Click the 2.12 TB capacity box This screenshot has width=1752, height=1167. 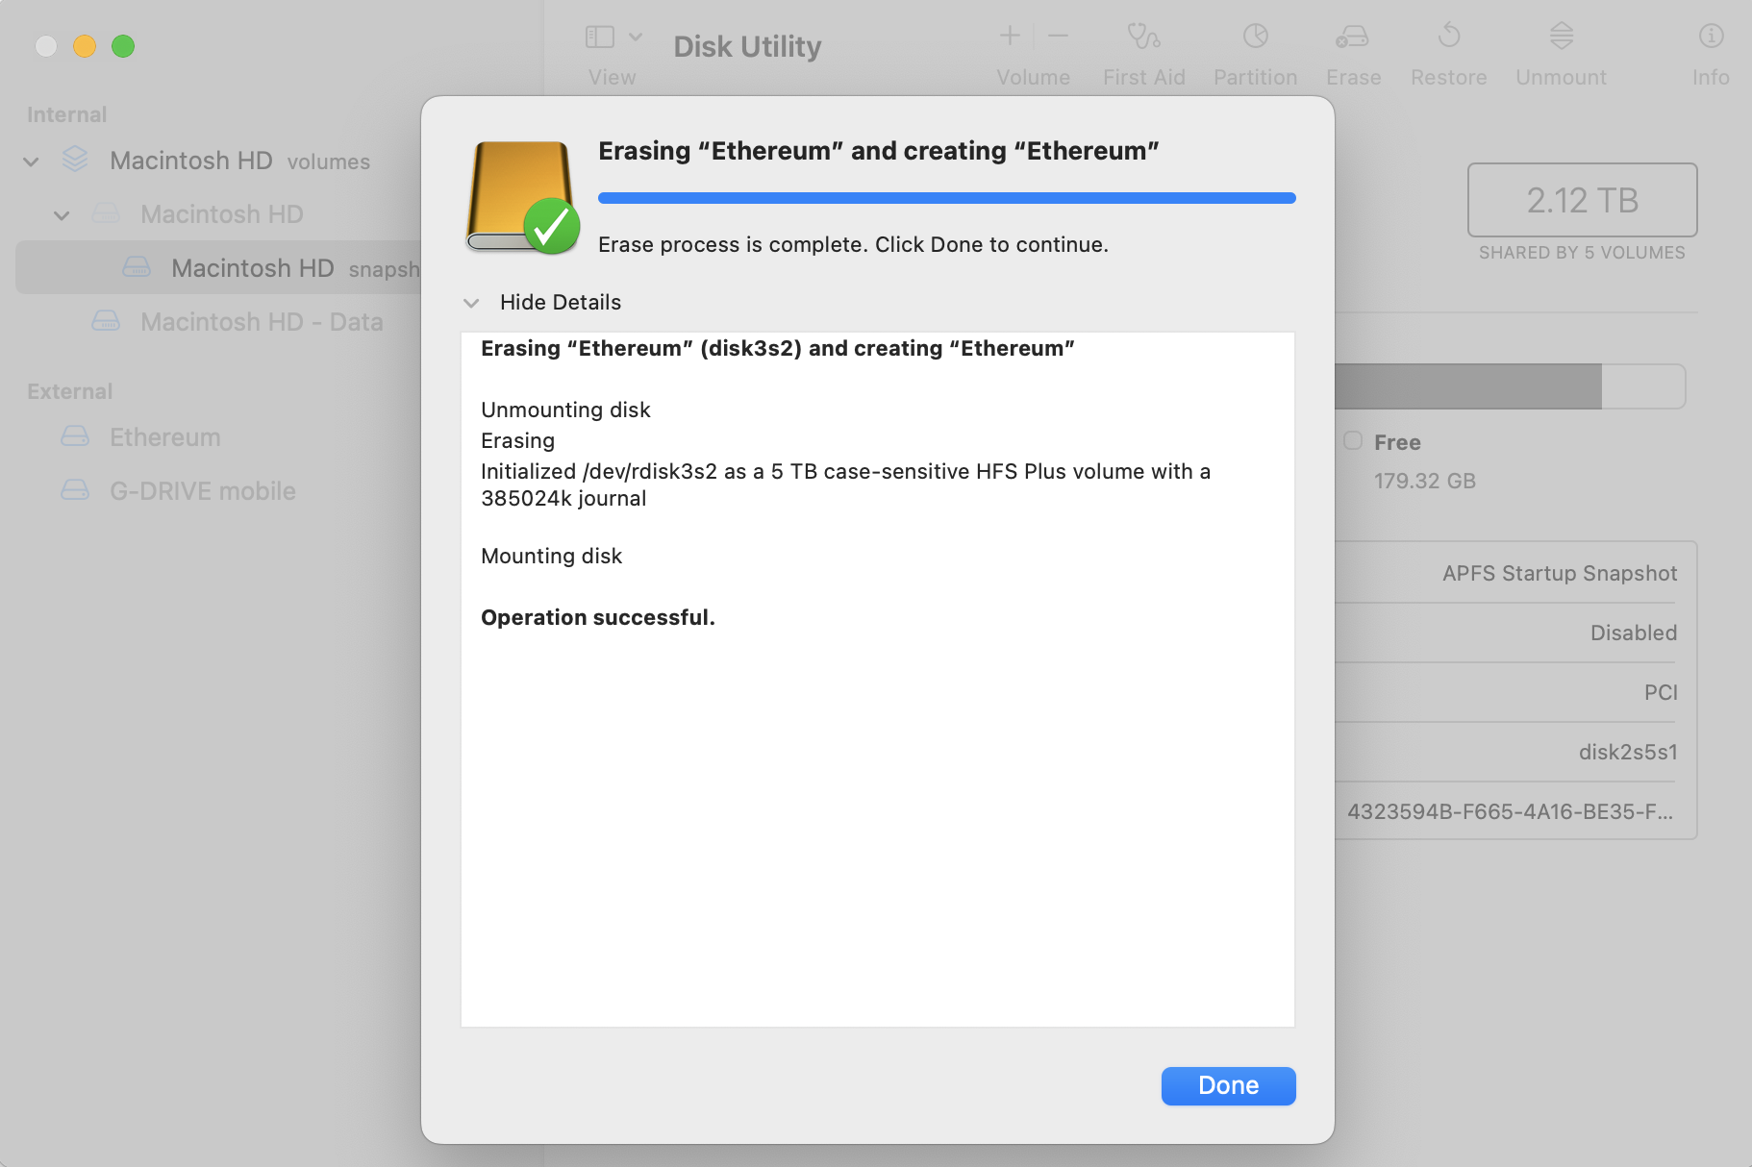tap(1582, 200)
